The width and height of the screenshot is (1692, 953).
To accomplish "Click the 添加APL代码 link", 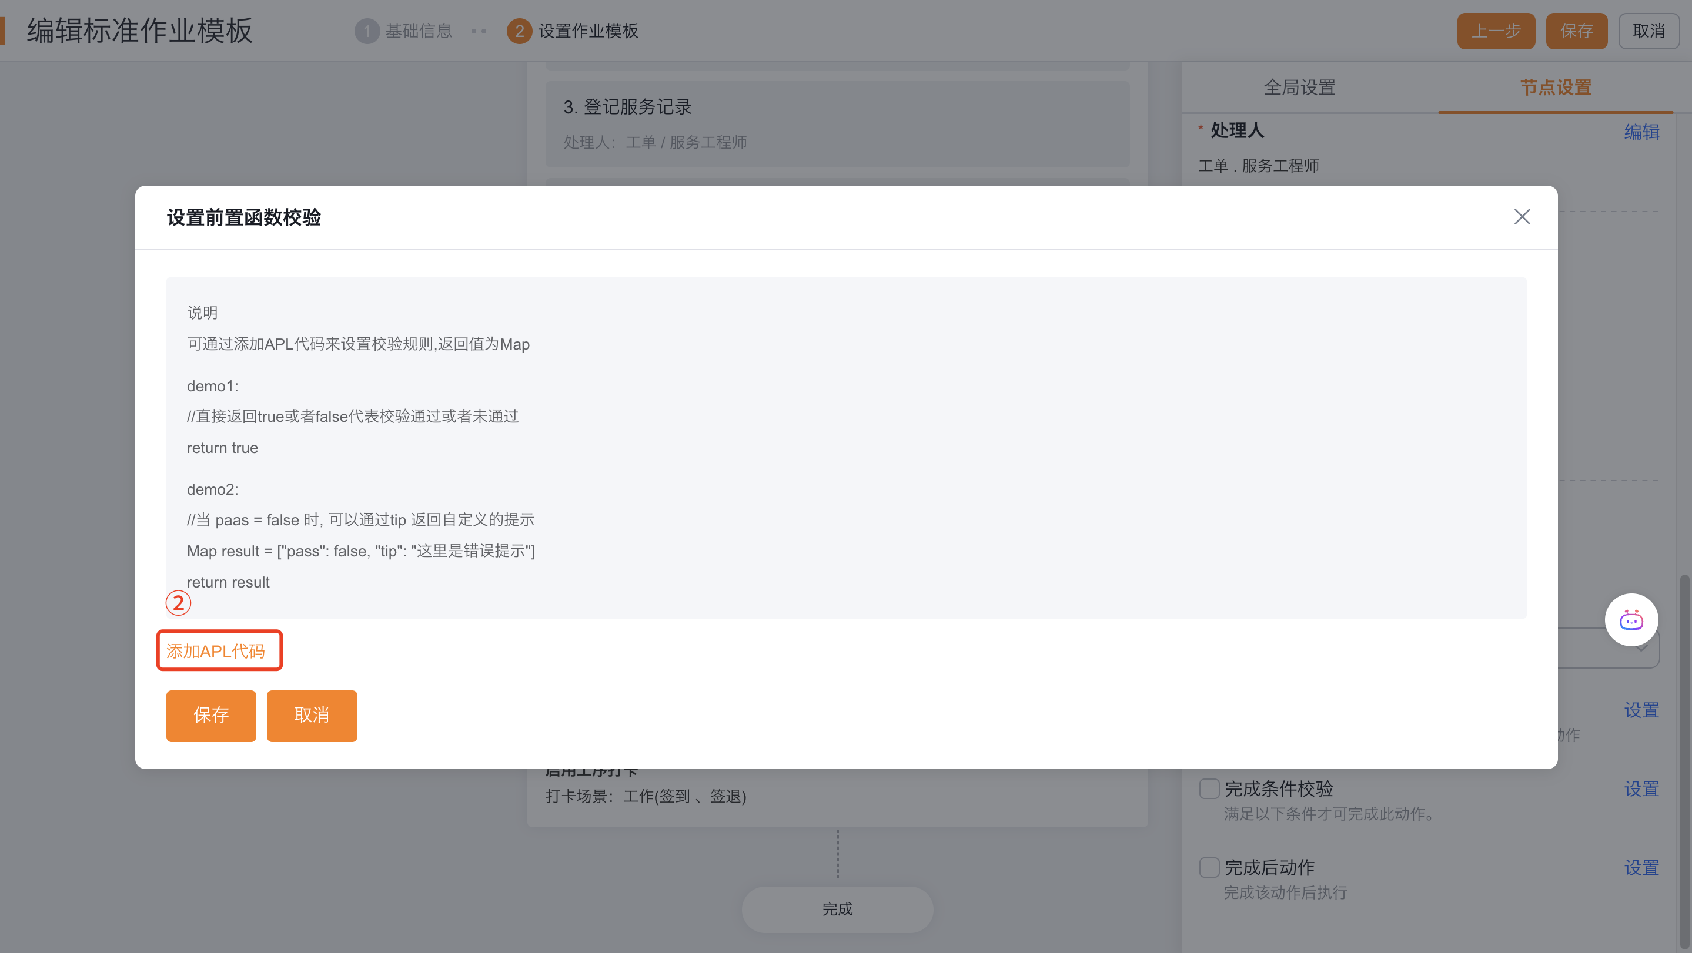I will [215, 651].
